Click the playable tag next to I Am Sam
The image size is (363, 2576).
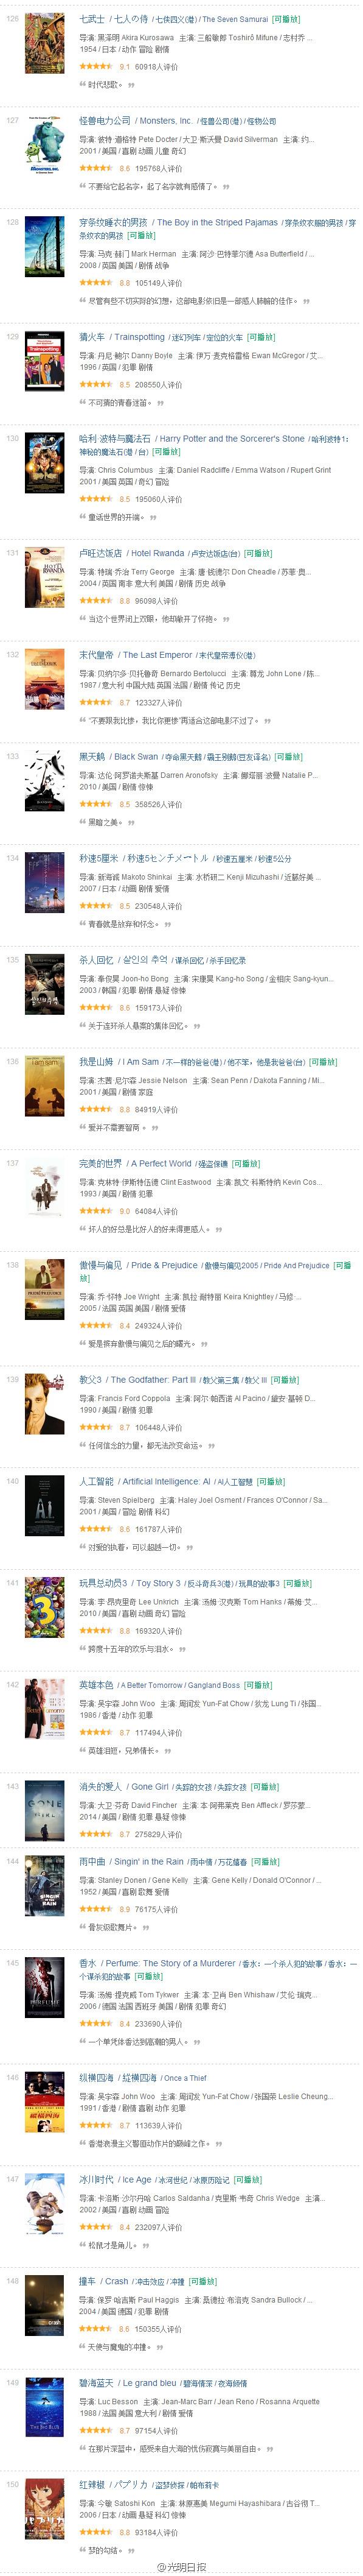point(323,1062)
